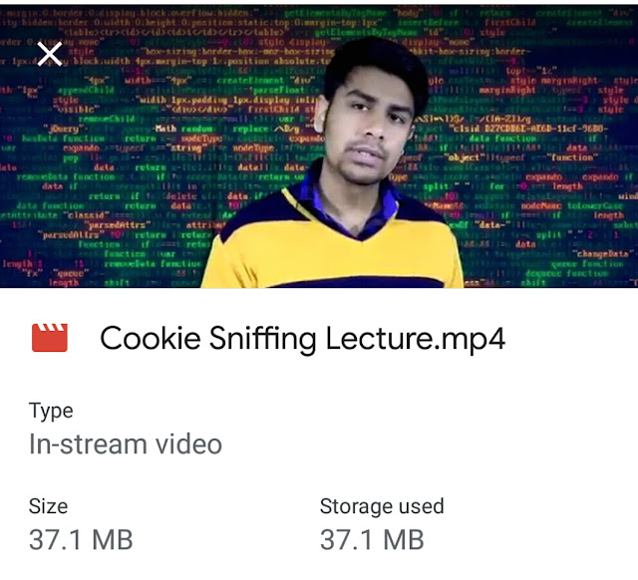638x580 pixels.
Task: Click the Size field label
Action: (48, 506)
